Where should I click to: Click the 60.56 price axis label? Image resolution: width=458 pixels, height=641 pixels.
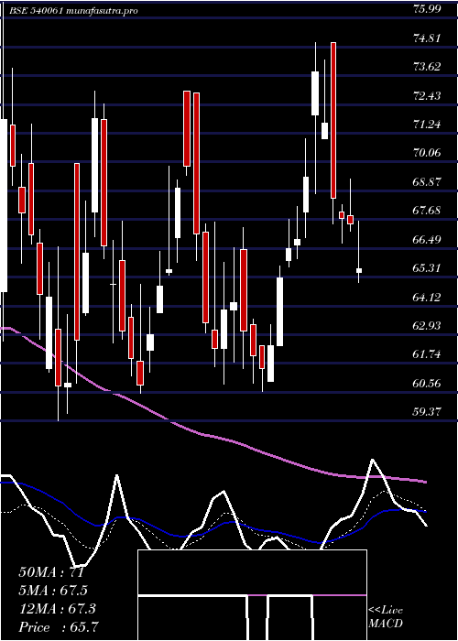(427, 384)
